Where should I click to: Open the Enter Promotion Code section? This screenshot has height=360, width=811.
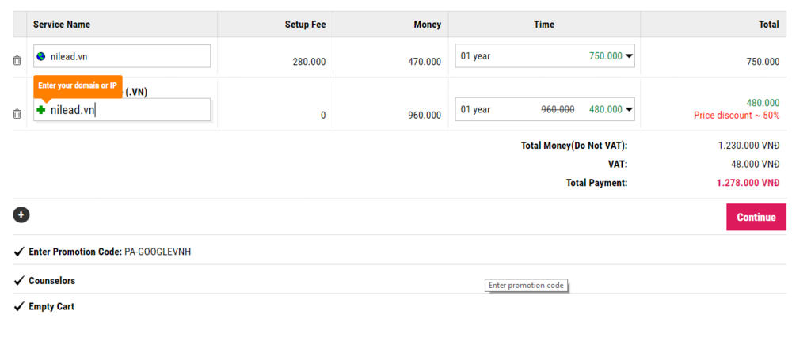coord(75,252)
